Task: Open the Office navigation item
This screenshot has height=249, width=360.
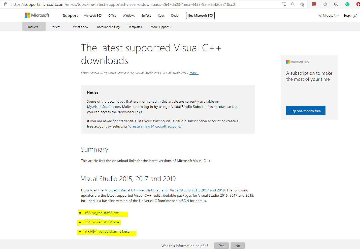Action: pos(112,16)
